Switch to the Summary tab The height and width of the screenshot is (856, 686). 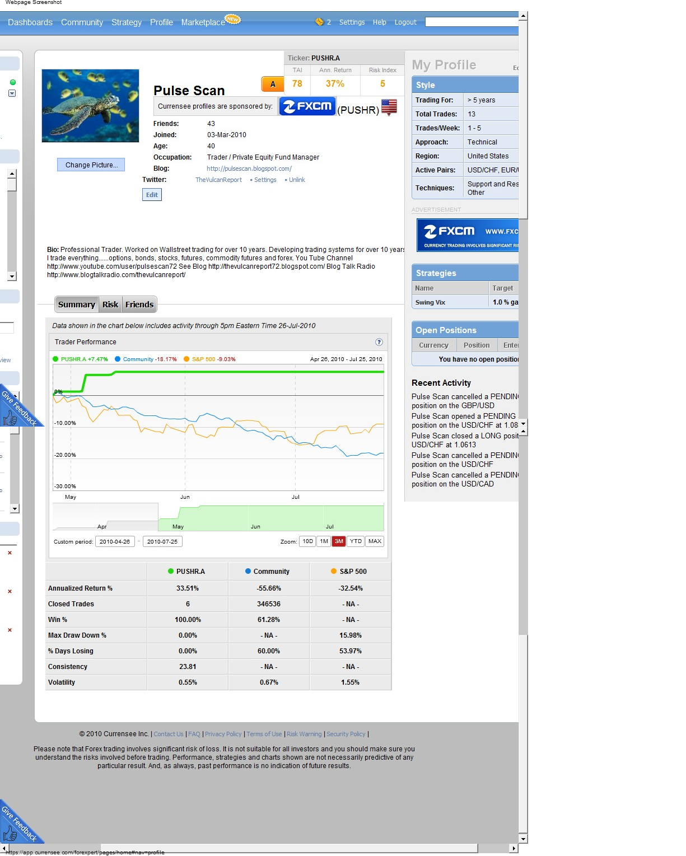[x=77, y=305]
